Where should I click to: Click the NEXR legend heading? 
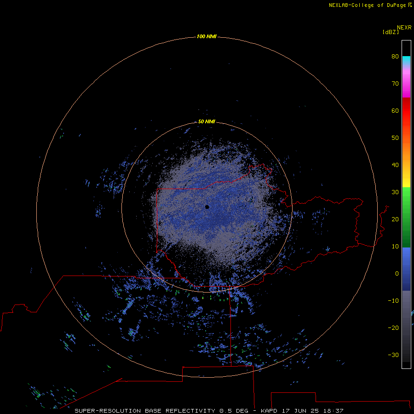[404, 28]
